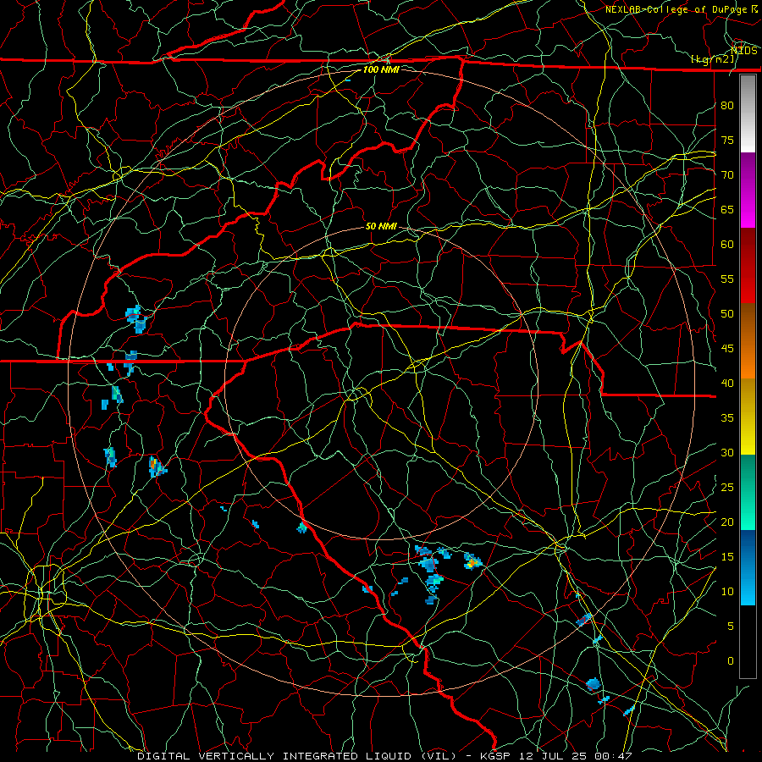Viewport: 762px width, 762px height.
Task: Click the 0 value on the VIL scale
Action: (731, 661)
